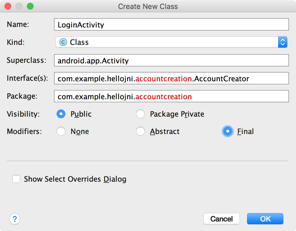Select Package Private visibility
This screenshot has width=296, height=231.
[x=140, y=114]
